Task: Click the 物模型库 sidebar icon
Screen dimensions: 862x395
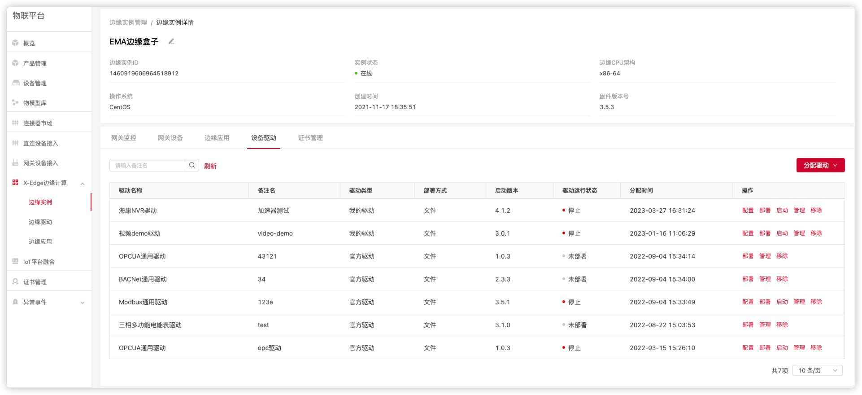Action: 16,103
